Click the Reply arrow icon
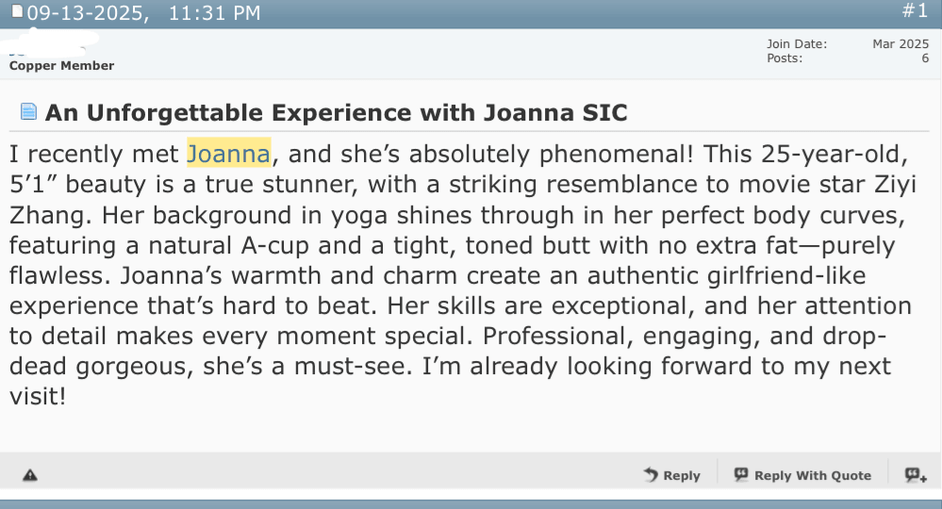 651,475
